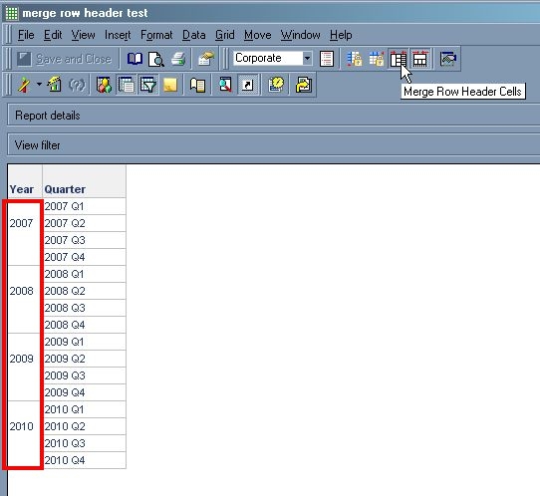540x496 pixels.
Task: Click the lock column headers icon
Action: click(x=377, y=59)
